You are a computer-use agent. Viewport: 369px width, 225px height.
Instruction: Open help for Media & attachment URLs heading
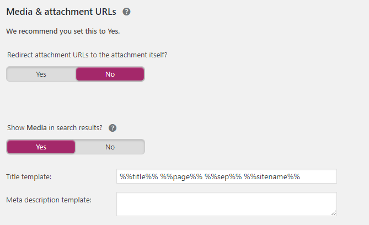click(x=126, y=12)
